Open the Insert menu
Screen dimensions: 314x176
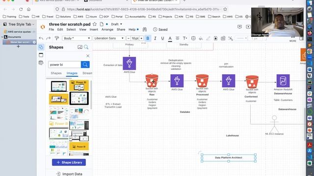[94, 29]
